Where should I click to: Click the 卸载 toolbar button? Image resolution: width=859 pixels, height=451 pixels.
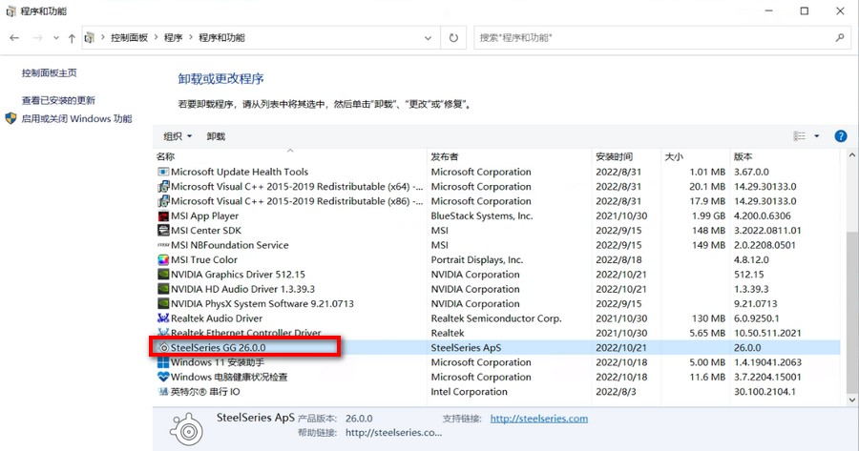217,136
